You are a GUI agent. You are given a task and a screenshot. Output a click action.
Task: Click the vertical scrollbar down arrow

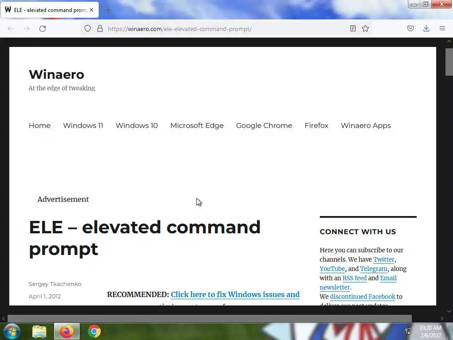coord(449,311)
